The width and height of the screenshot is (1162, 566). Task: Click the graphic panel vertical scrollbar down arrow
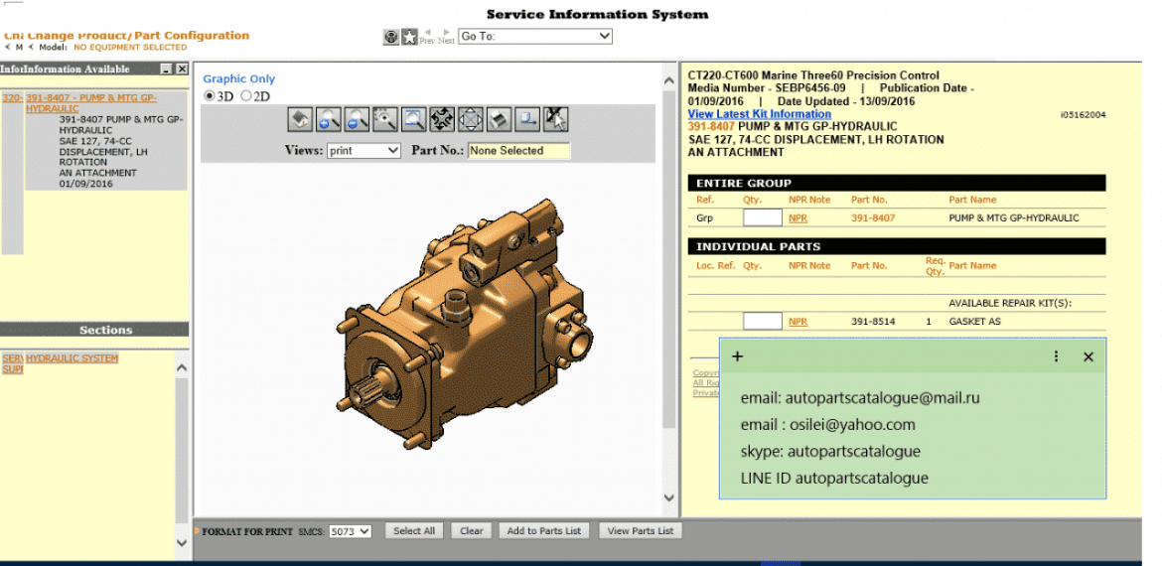pyautogui.click(x=668, y=498)
